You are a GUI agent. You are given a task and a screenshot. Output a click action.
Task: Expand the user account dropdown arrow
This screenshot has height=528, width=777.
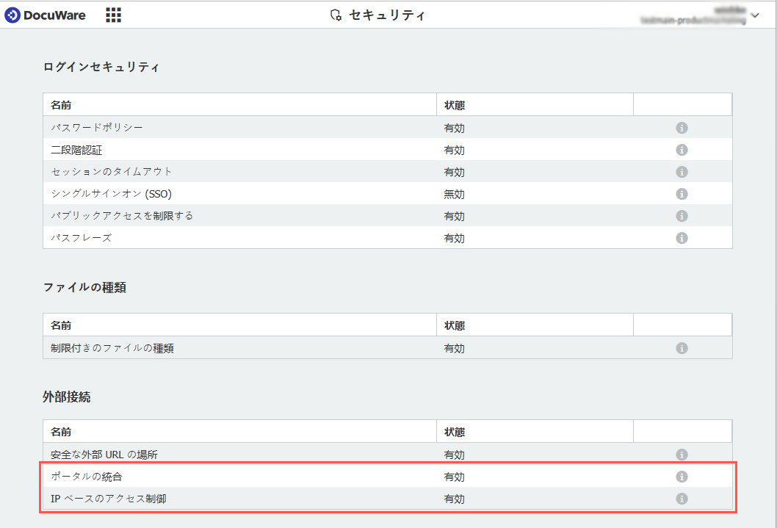click(755, 15)
